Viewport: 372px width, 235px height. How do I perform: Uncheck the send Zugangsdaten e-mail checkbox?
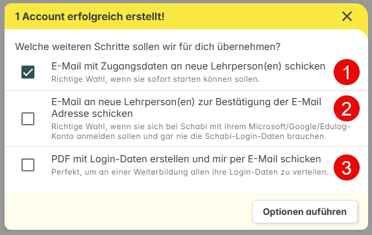[x=28, y=72]
